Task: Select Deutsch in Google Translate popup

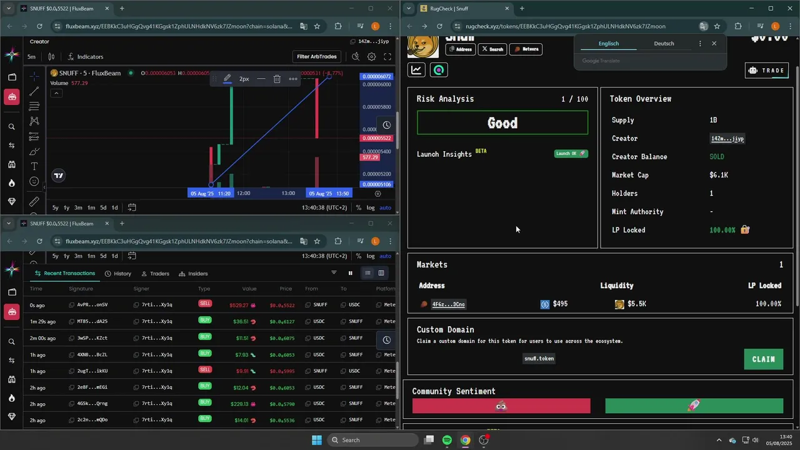Action: click(664, 44)
